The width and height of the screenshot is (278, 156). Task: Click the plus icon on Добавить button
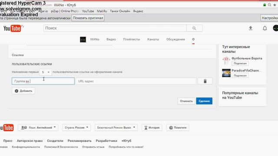coord(17,91)
